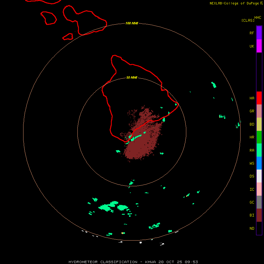Click the WS legend label

(252, 163)
